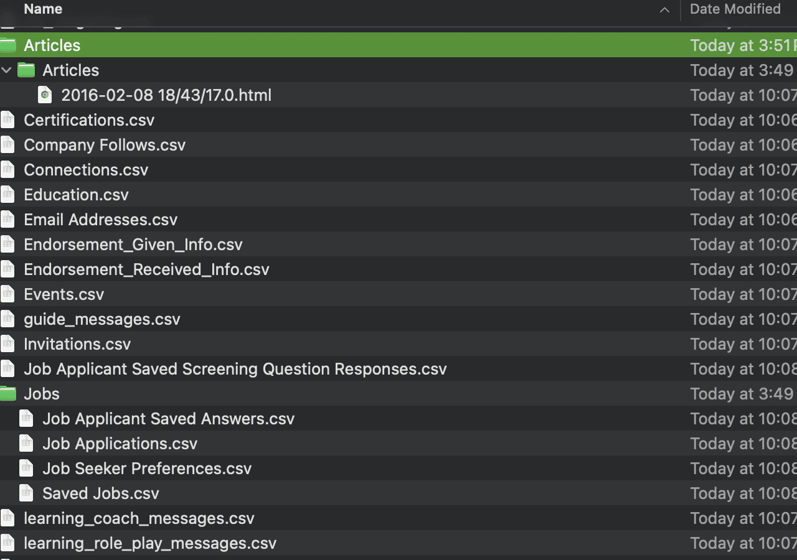The image size is (797, 560).
Task: Select the Company Follows.csv file name
Action: [105, 145]
